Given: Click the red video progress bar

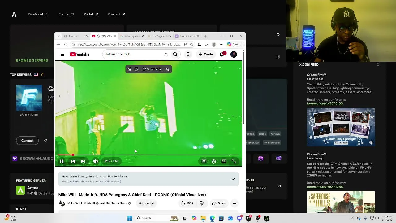Looking at the screenshot, I should 148,155.
